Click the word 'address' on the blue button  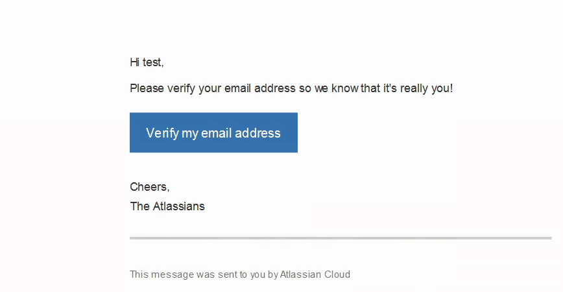pyautogui.click(x=258, y=133)
